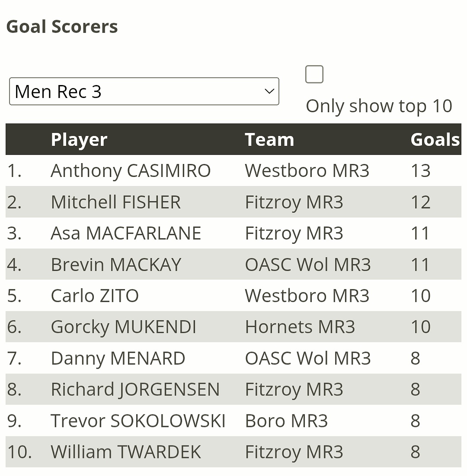Click Gorcky MUKENDI's name
The image size is (467, 476).
click(123, 327)
